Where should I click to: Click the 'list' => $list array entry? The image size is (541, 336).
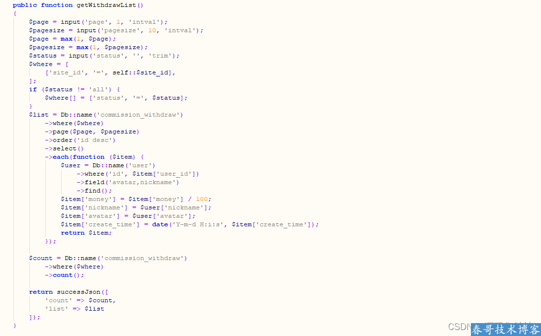pyautogui.click(x=75, y=309)
